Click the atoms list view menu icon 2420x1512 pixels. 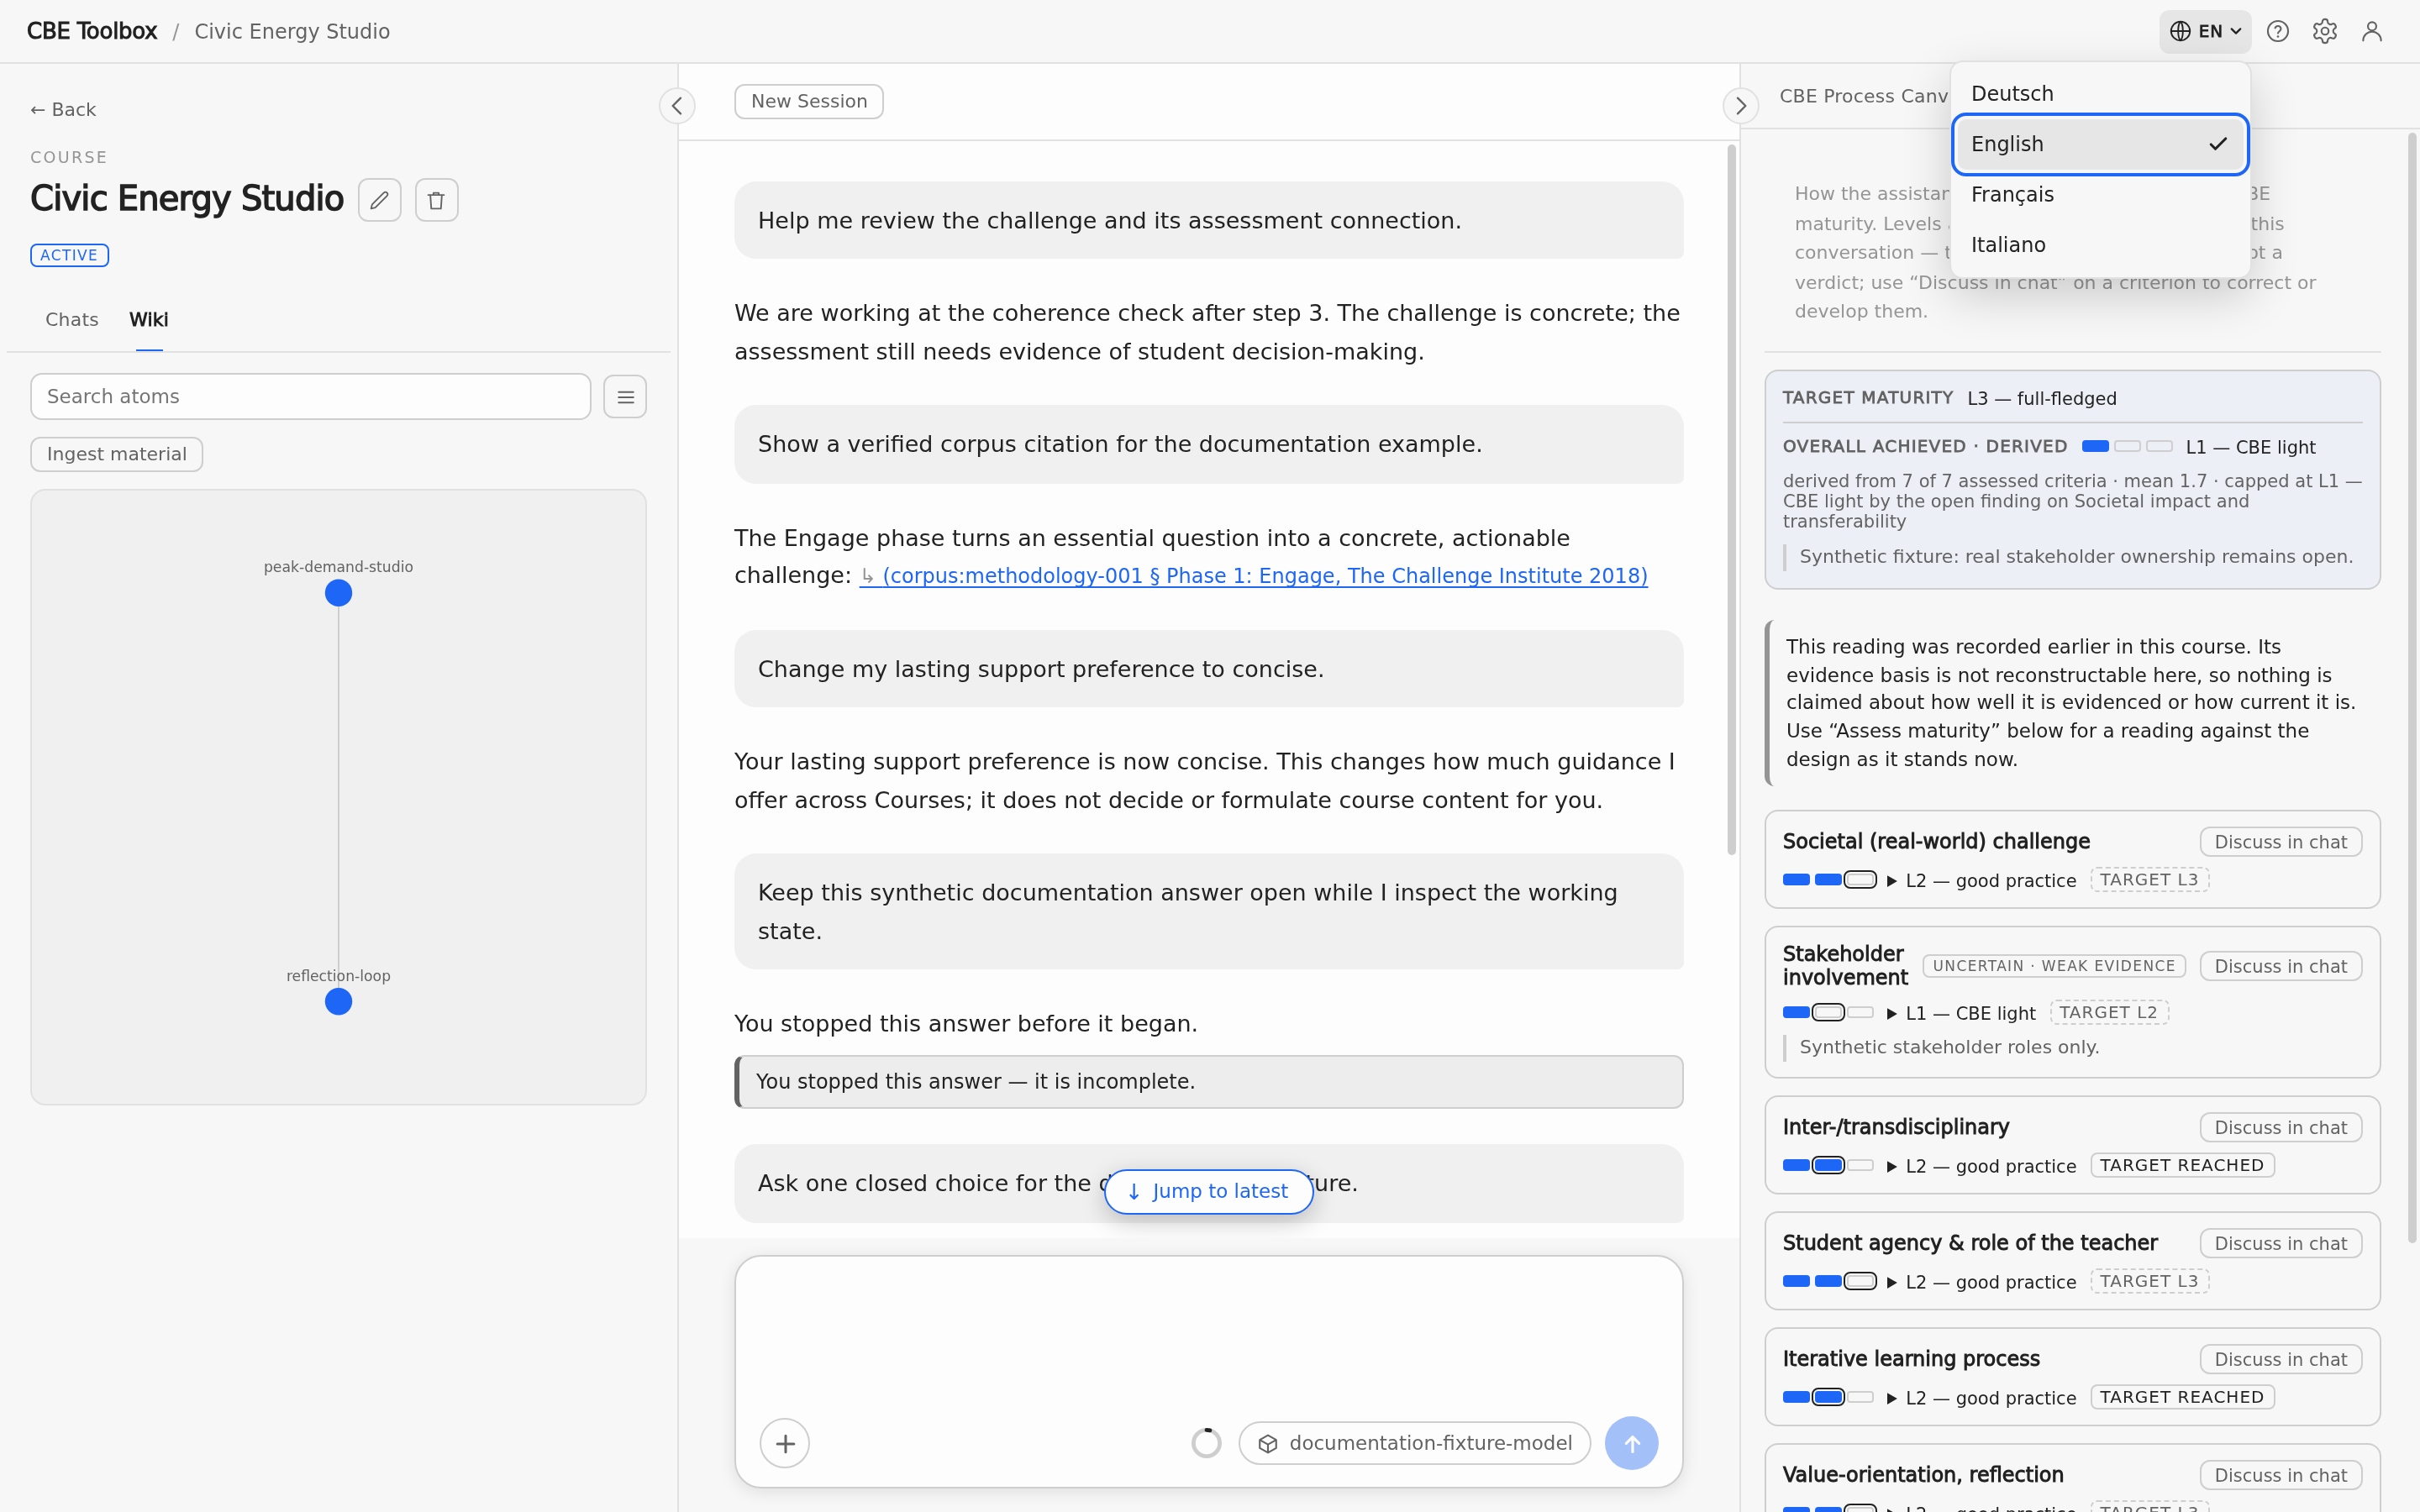(625, 397)
